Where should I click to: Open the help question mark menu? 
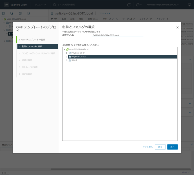139,5
